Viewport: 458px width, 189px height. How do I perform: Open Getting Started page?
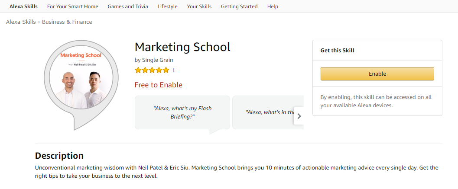[x=239, y=6]
